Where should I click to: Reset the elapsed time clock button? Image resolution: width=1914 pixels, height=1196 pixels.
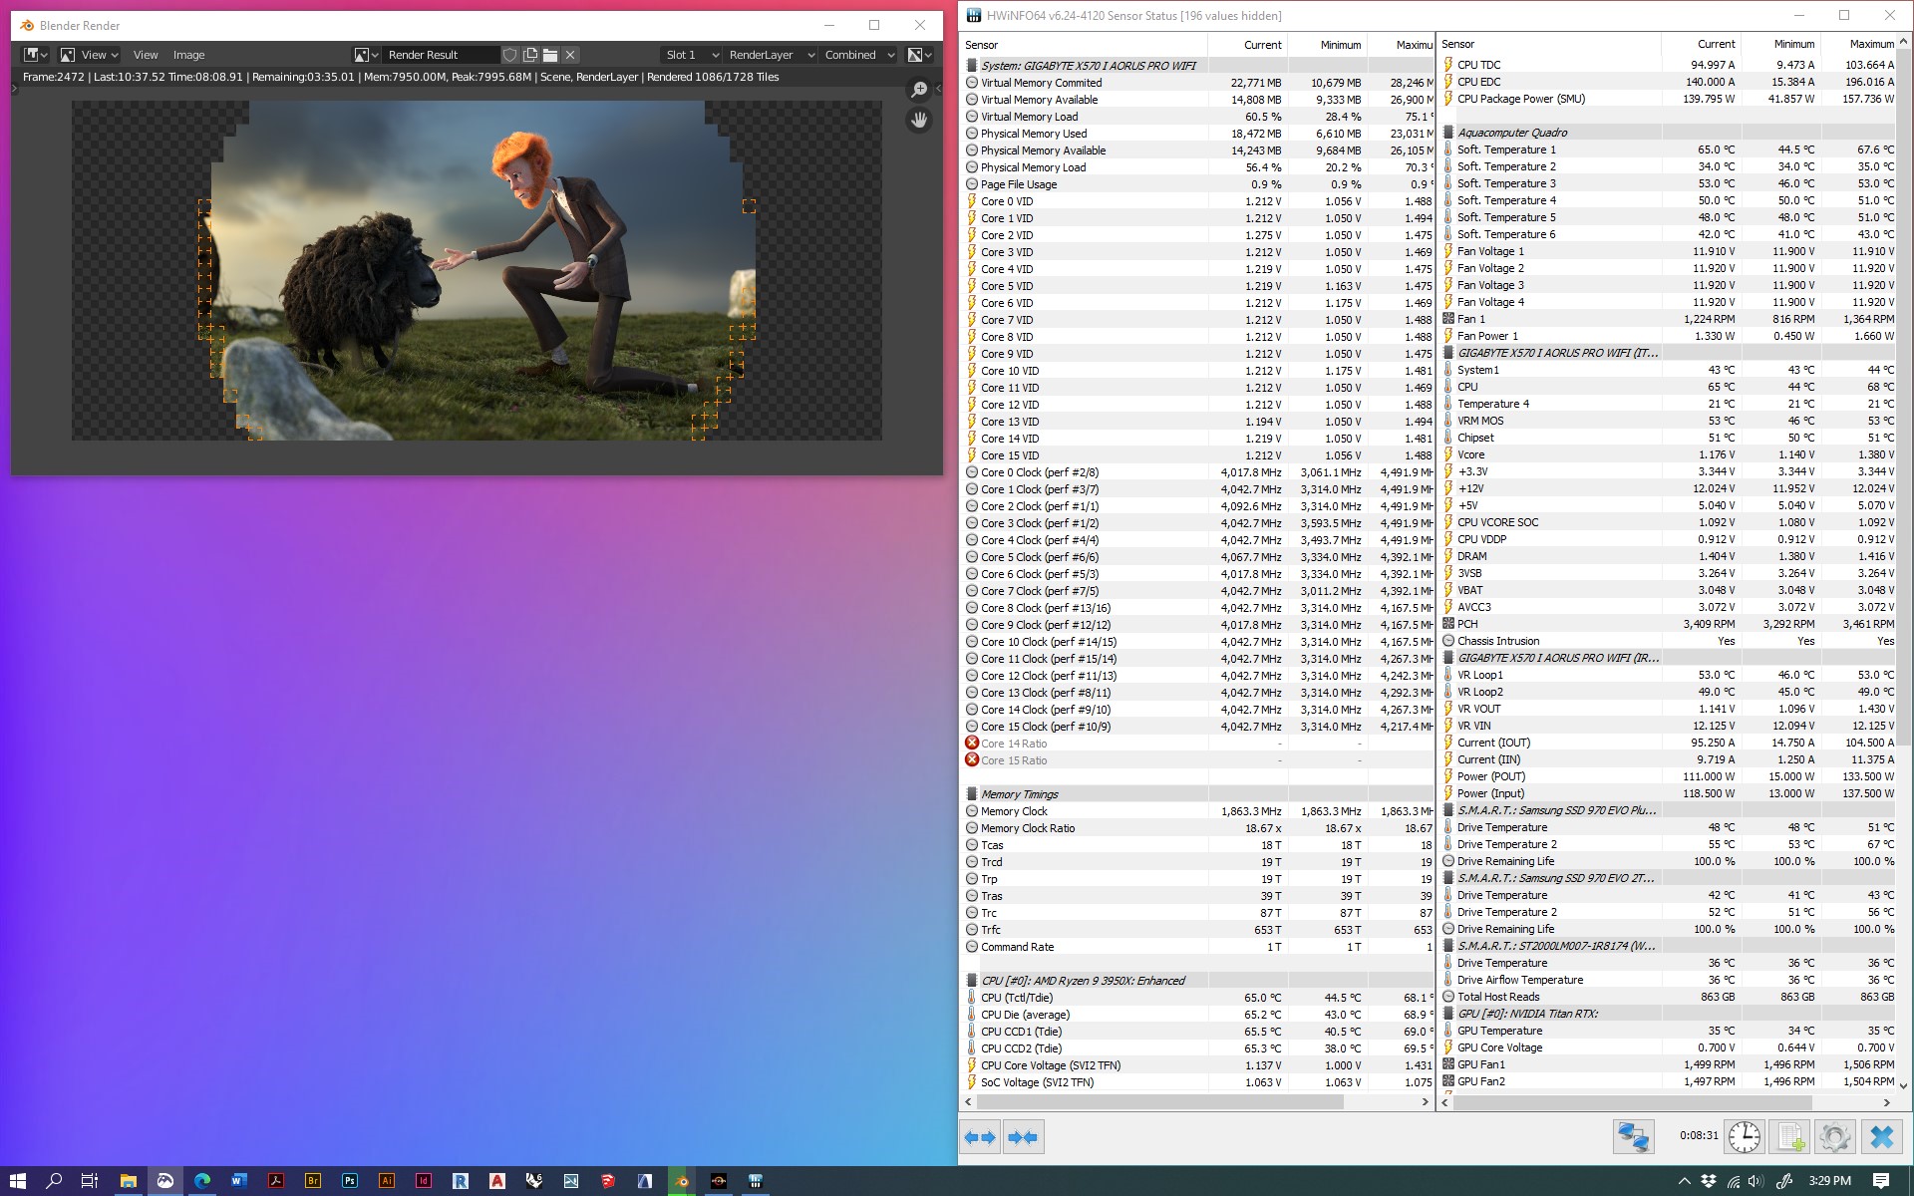[x=1744, y=1137]
